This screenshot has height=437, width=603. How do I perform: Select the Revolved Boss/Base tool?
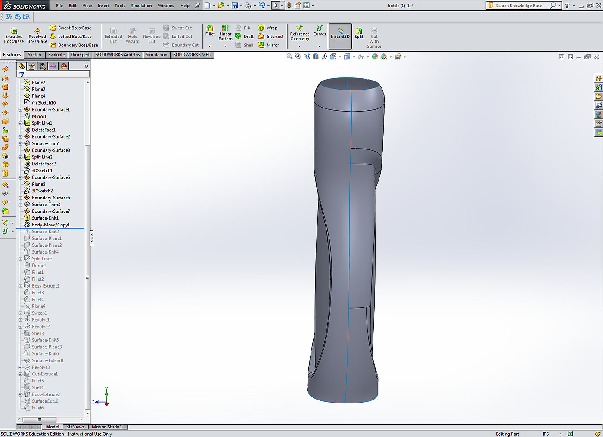click(37, 35)
